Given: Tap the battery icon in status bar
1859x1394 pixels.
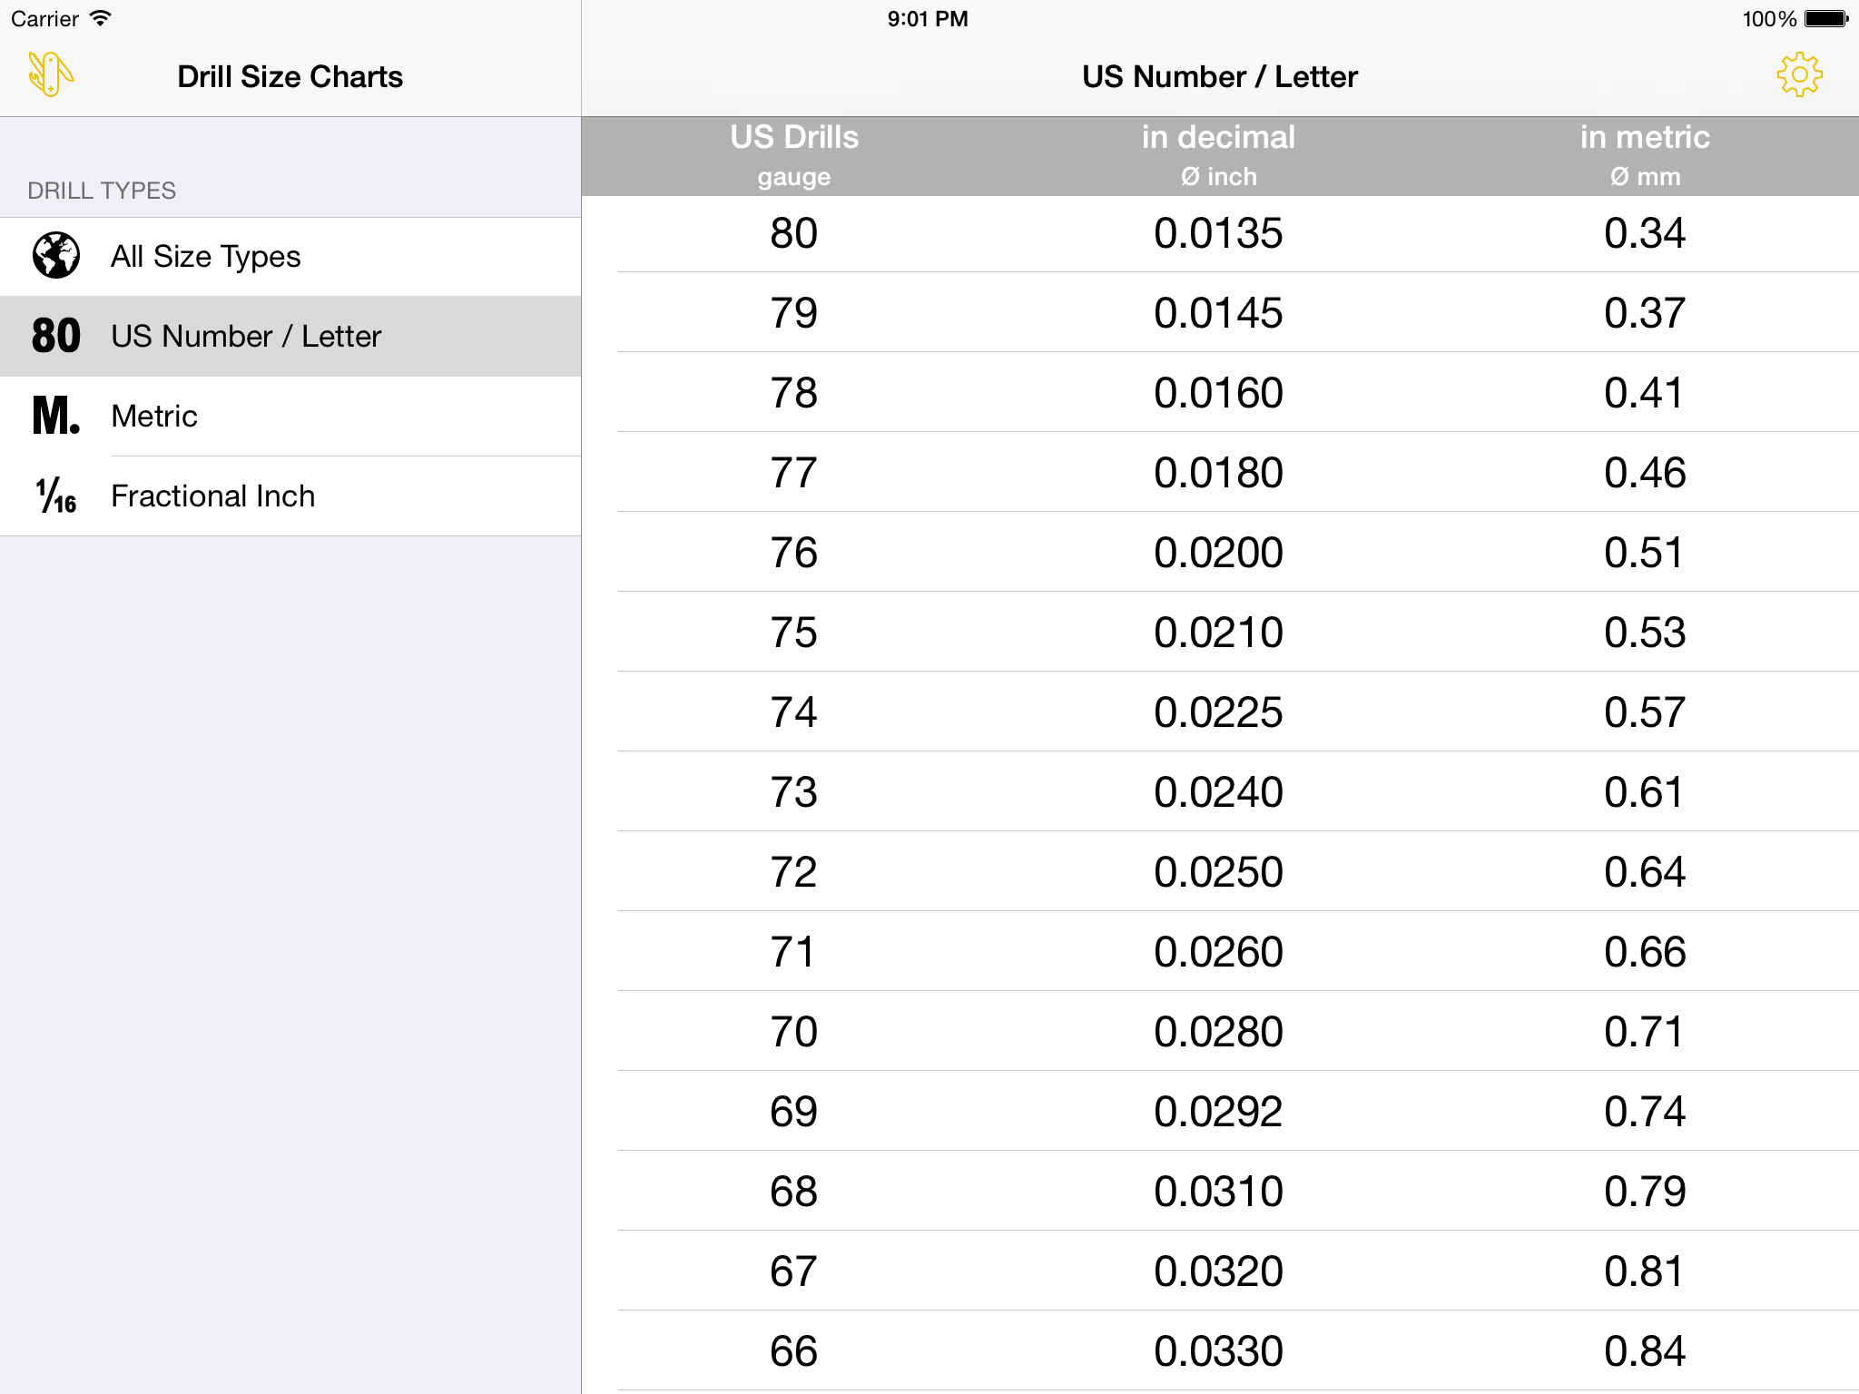Looking at the screenshot, I should [1826, 19].
